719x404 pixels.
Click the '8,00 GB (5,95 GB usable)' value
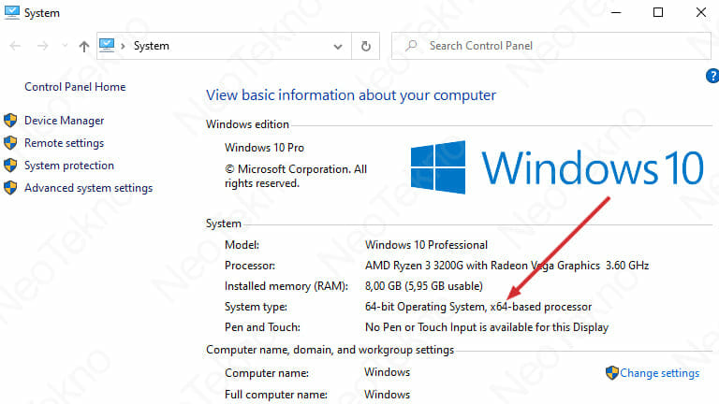coord(424,286)
